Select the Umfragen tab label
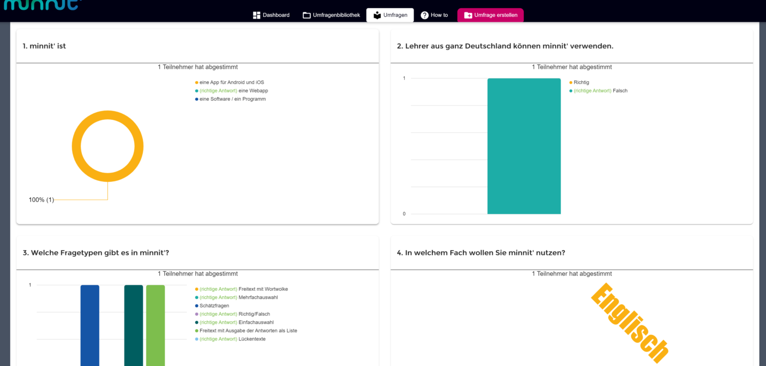The image size is (766, 366). [x=395, y=15]
